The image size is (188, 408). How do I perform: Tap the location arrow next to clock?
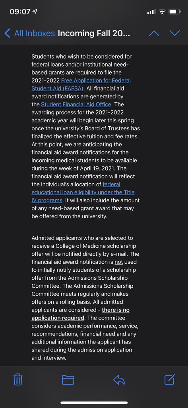[35, 12]
